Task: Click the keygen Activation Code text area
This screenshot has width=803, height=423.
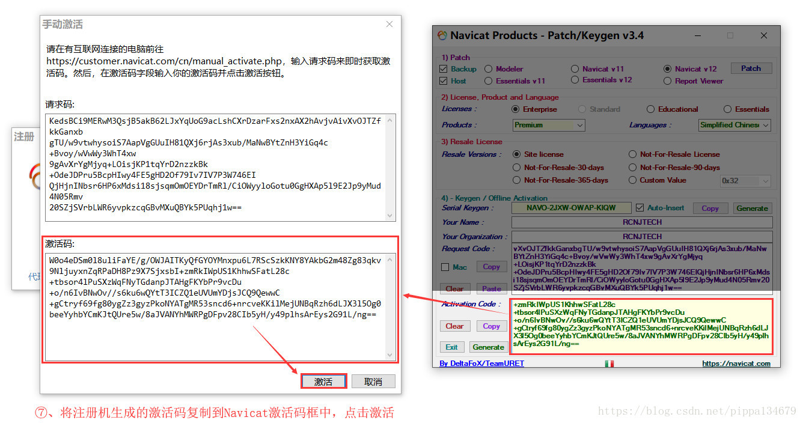Action: tap(642, 326)
